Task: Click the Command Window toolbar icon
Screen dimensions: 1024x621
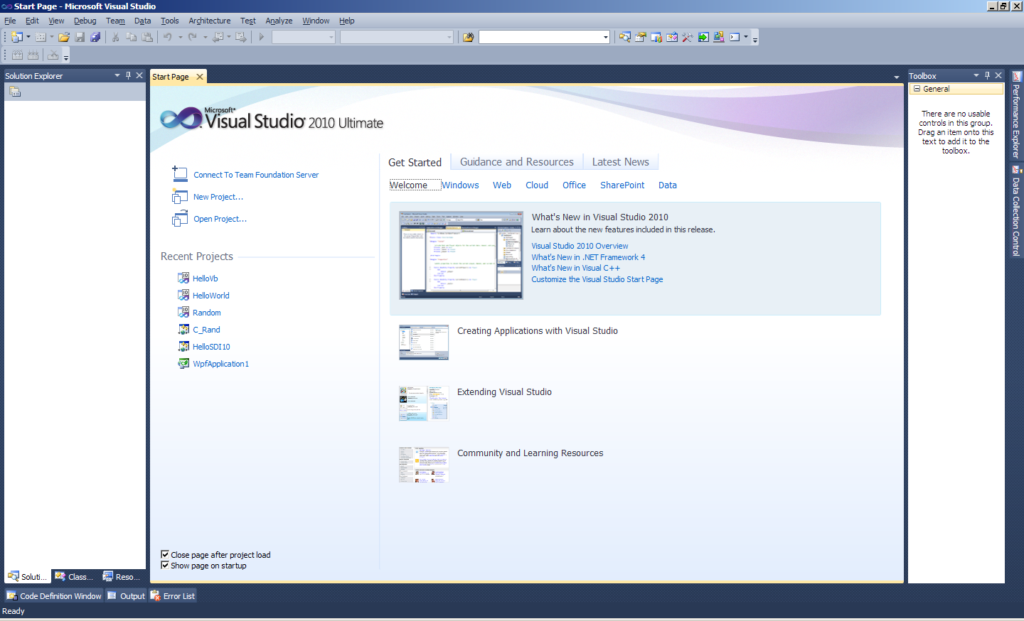Action: point(735,37)
